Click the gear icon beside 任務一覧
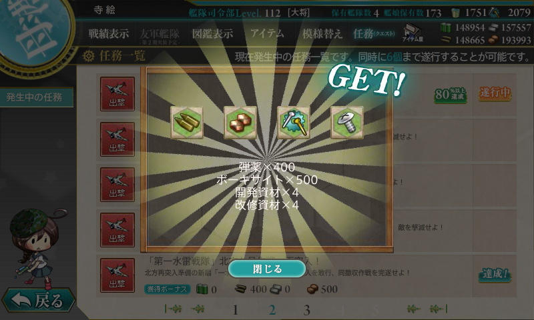534x320 pixels. pyautogui.click(x=88, y=56)
